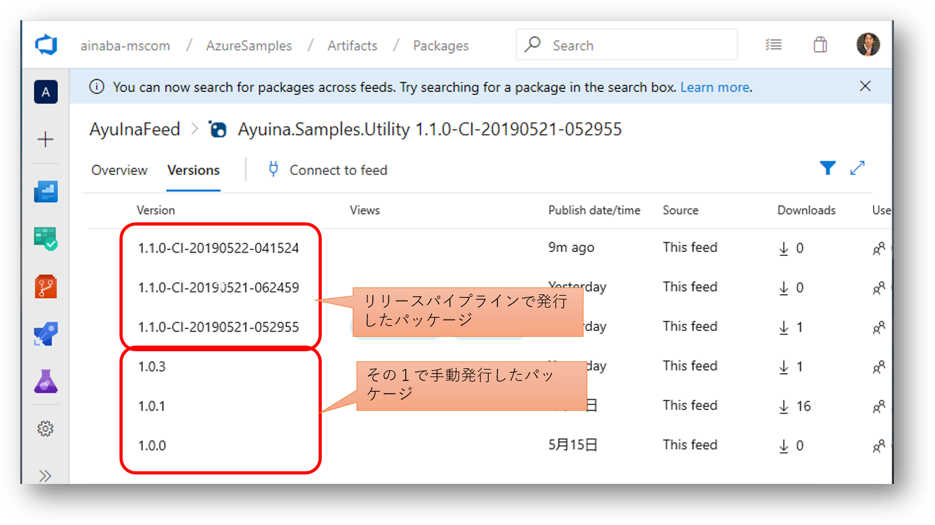Open the AzureSamples project tile icon
This screenshot has height=525, width=935.
click(x=46, y=92)
